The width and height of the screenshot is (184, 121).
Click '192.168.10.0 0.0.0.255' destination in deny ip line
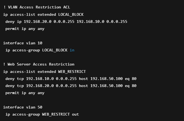[x=102, y=21]
